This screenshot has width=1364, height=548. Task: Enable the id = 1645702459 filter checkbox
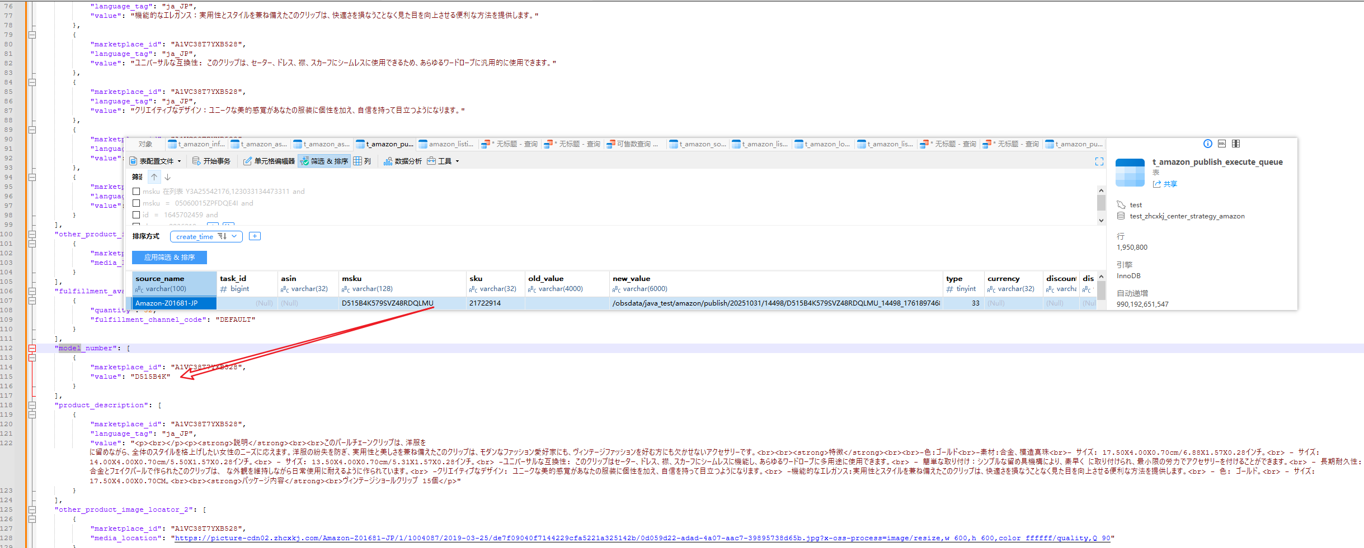[136, 215]
